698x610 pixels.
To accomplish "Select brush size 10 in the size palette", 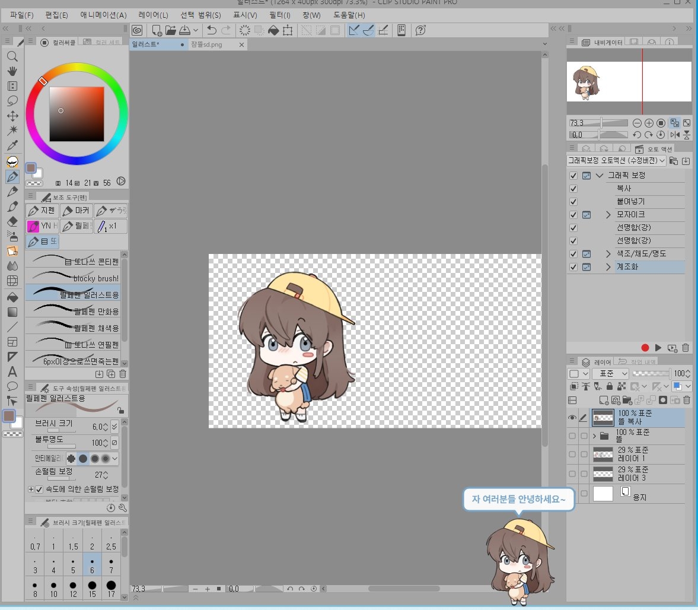I will (54, 588).
